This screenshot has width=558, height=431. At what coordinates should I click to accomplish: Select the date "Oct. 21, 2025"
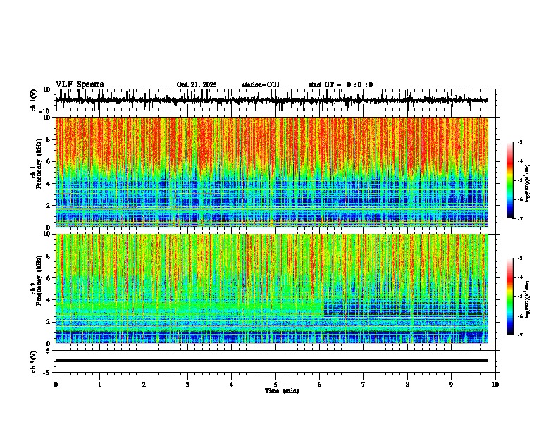click(x=197, y=85)
